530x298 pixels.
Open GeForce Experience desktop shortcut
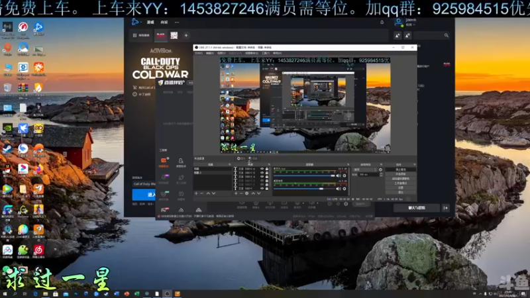tap(7, 130)
